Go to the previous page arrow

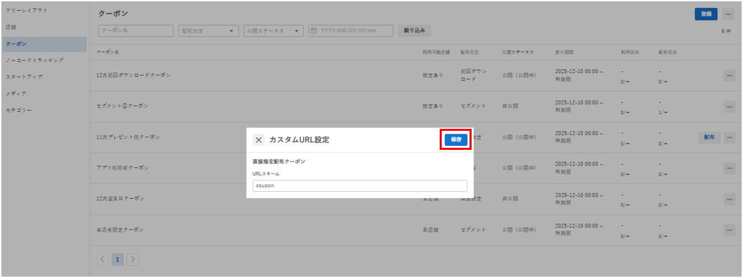(x=102, y=259)
